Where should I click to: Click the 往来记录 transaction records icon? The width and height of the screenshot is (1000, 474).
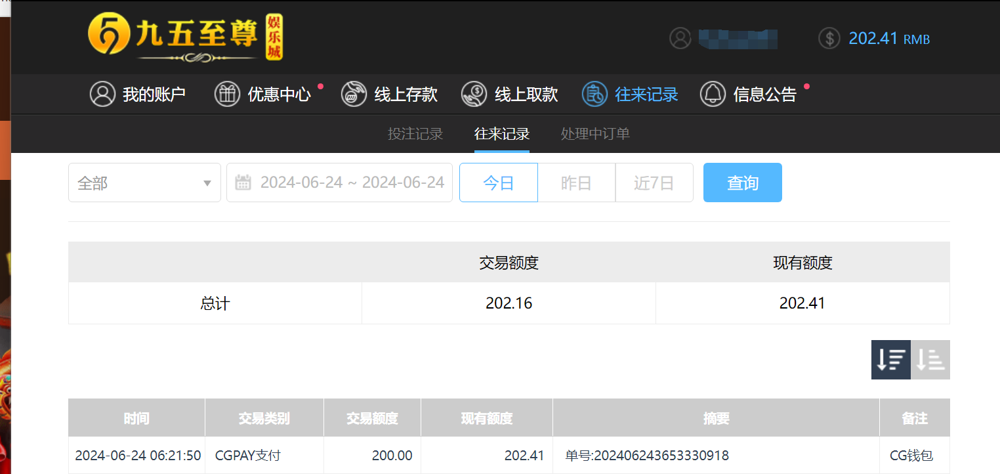(x=594, y=94)
